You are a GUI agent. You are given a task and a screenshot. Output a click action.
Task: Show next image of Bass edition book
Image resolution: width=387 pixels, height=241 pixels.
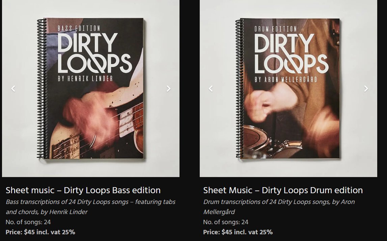[169, 89]
